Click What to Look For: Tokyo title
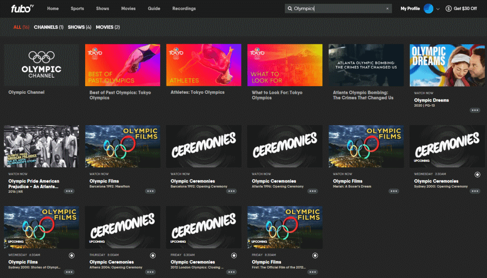 click(277, 95)
